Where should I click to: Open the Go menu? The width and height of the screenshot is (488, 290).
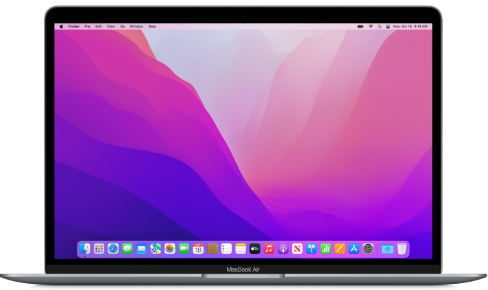(x=123, y=27)
